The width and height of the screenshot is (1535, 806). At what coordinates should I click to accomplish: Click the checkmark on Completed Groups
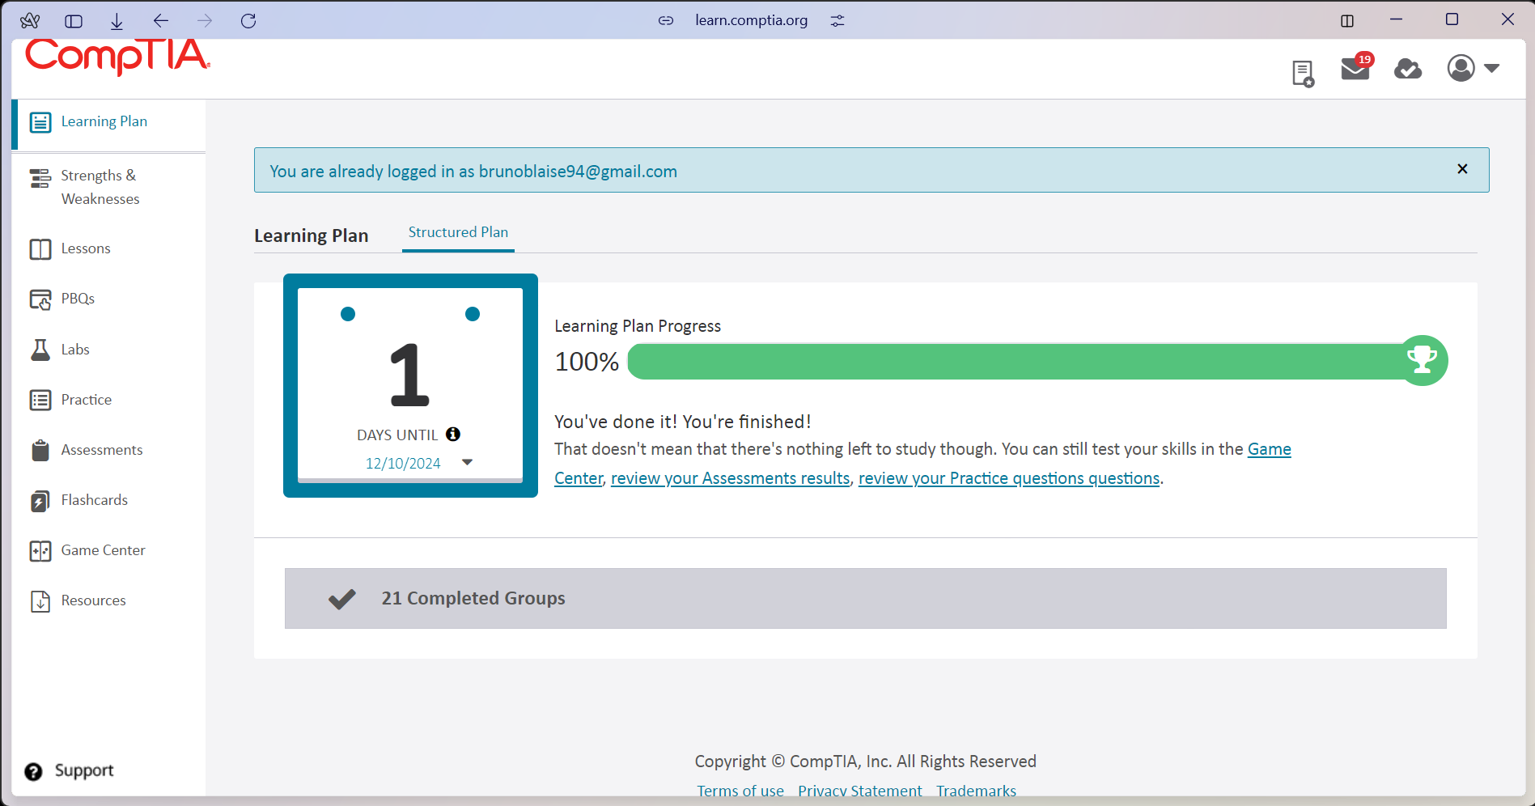[x=342, y=599]
